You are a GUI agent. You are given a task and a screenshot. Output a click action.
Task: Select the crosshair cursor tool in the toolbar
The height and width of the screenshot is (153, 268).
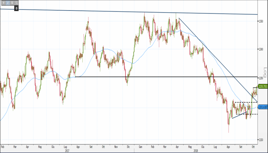[x=3, y=3]
